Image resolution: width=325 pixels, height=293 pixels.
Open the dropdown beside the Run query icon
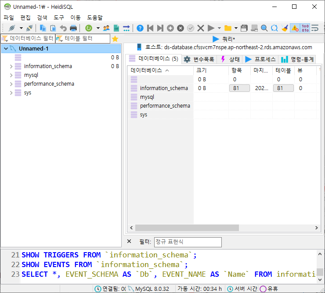(x=219, y=28)
